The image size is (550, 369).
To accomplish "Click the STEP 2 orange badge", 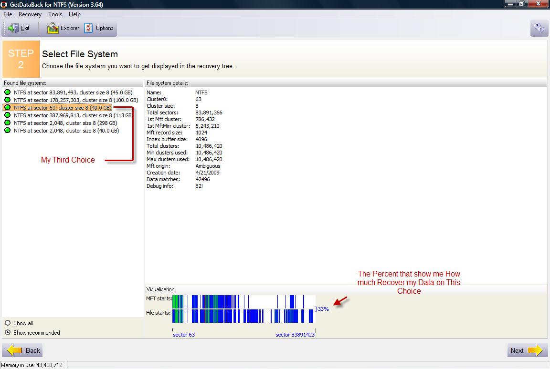I will [x=21, y=59].
